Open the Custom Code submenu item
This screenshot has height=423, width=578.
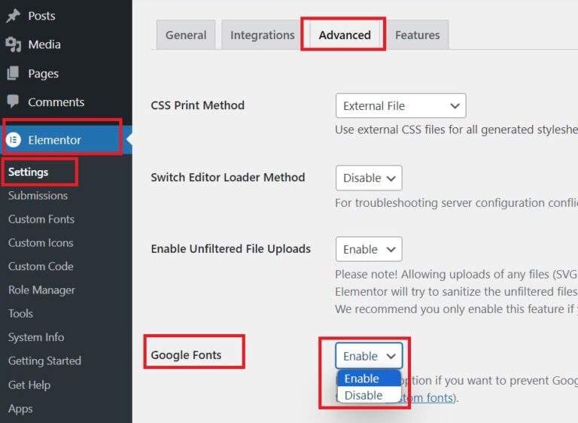point(41,266)
